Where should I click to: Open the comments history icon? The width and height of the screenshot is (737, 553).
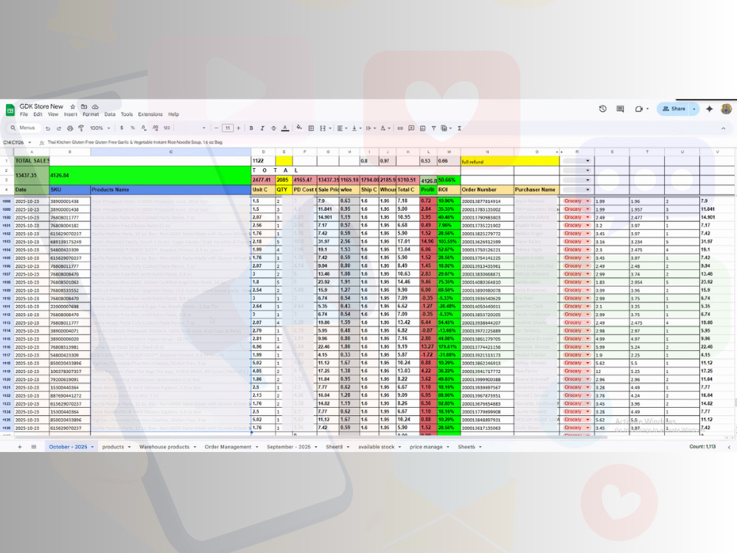coord(620,108)
